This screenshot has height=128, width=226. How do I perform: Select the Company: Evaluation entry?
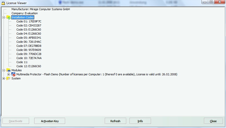pyautogui.click(x=25, y=13)
